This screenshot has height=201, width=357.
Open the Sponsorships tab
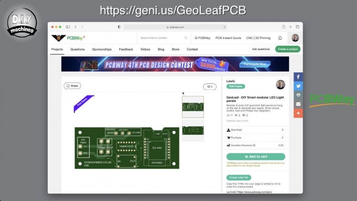[102, 49]
